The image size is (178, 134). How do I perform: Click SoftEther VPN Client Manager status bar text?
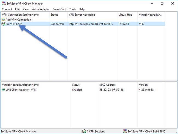19,131
